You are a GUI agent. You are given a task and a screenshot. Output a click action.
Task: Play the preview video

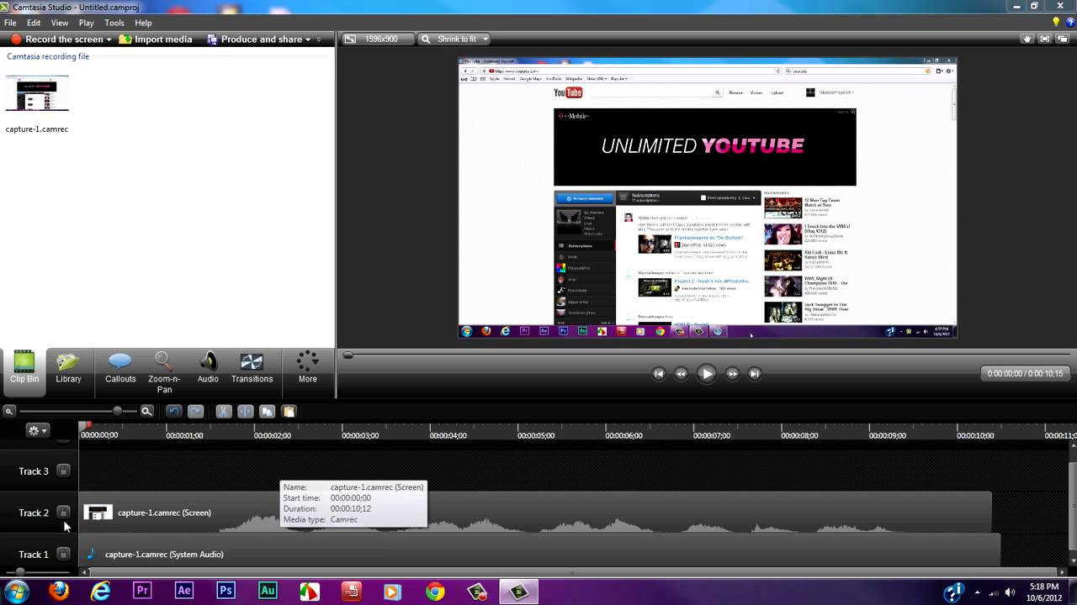707,374
